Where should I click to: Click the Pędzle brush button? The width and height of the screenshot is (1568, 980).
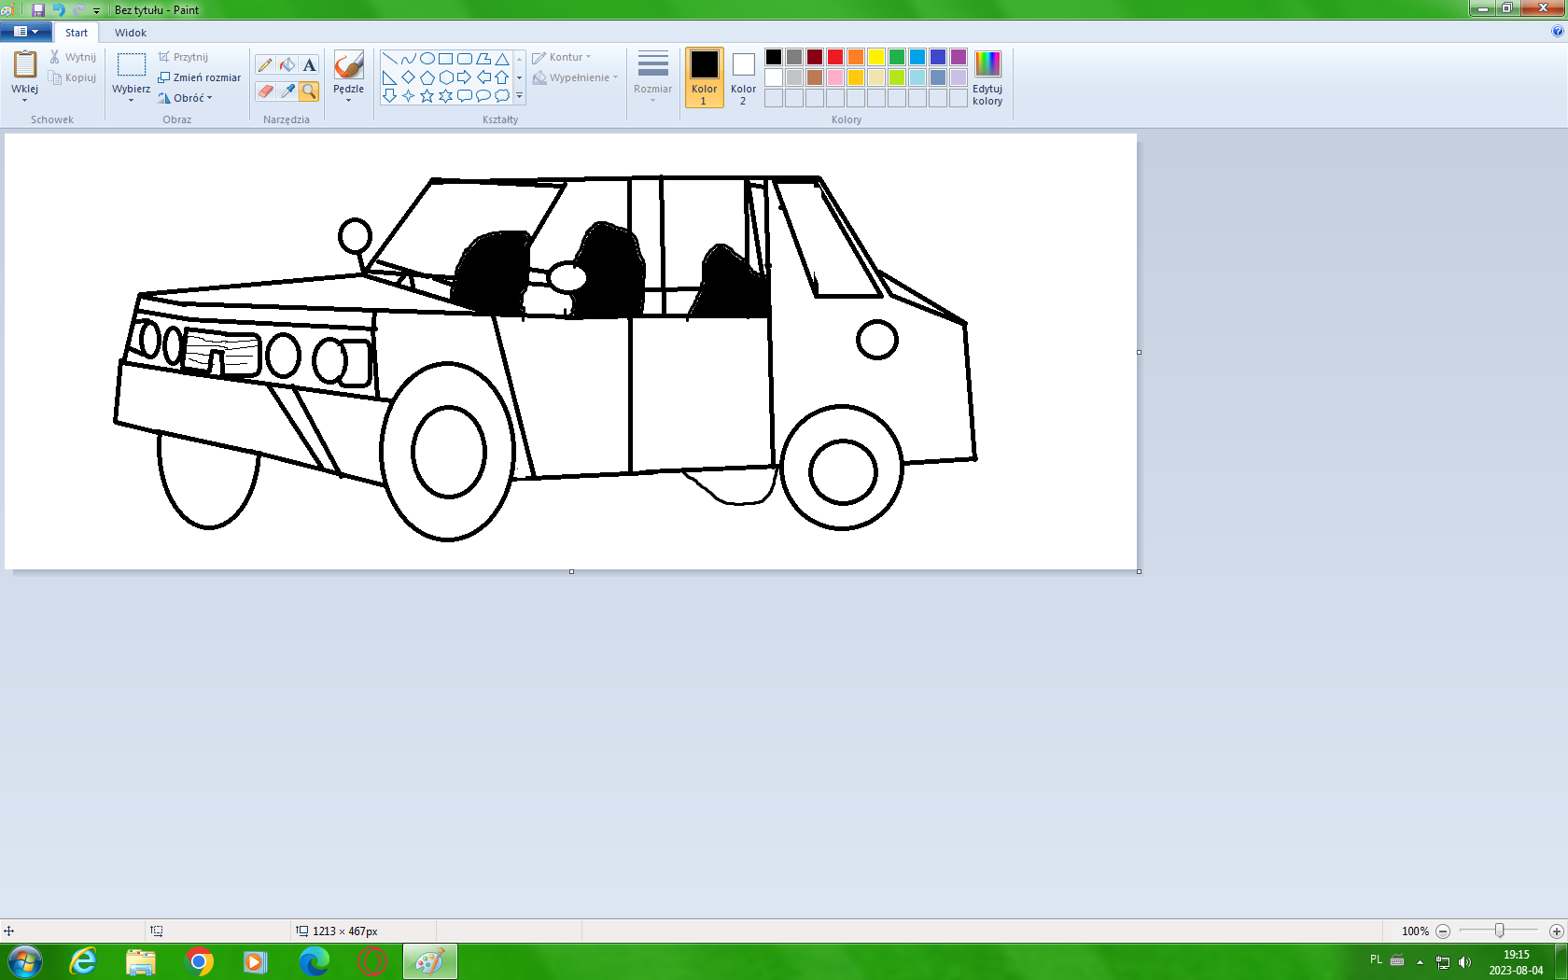(x=348, y=66)
